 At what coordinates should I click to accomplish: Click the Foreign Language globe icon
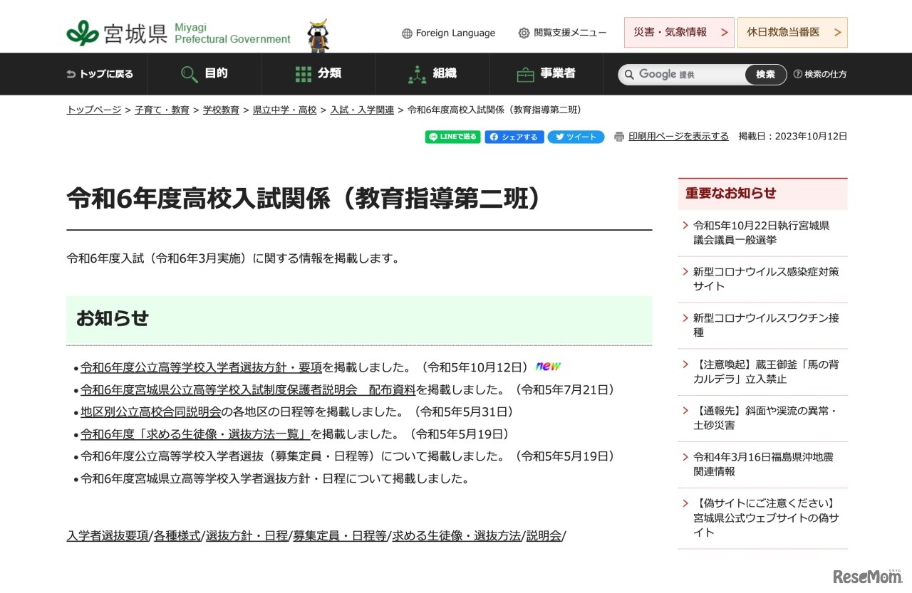click(406, 33)
